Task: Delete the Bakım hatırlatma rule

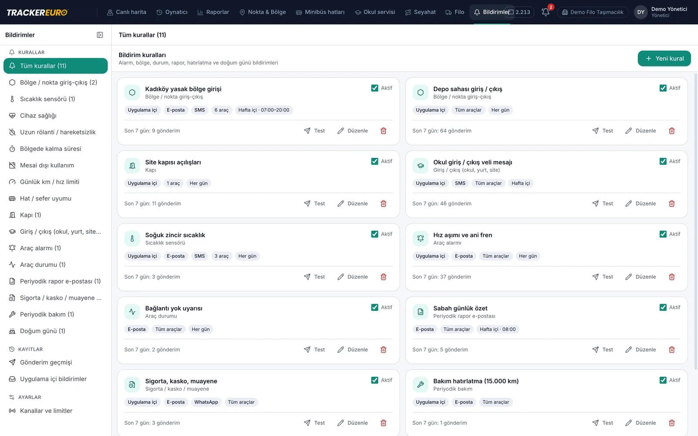Action: tap(672, 423)
